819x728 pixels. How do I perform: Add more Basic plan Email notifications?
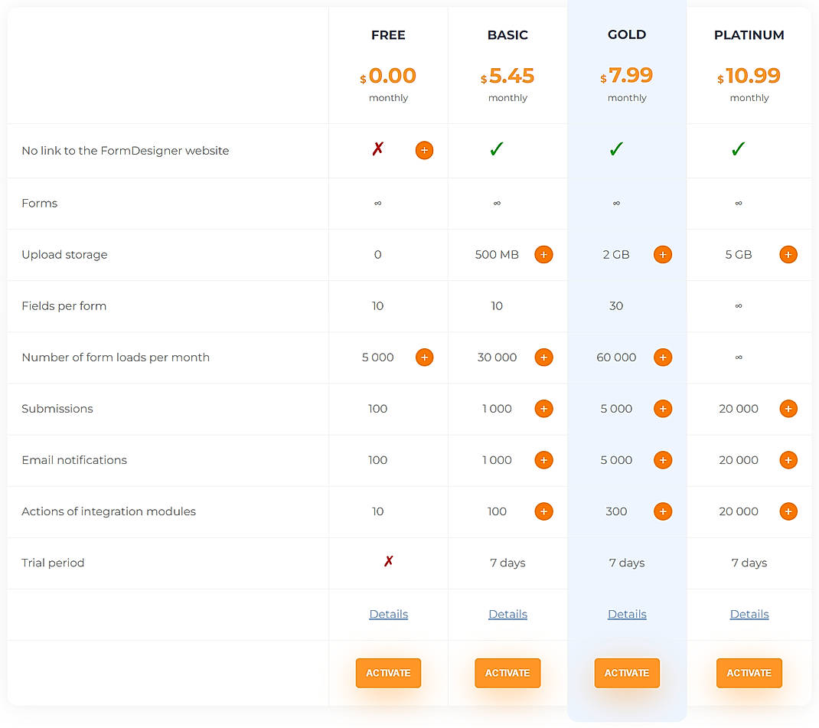(x=543, y=460)
